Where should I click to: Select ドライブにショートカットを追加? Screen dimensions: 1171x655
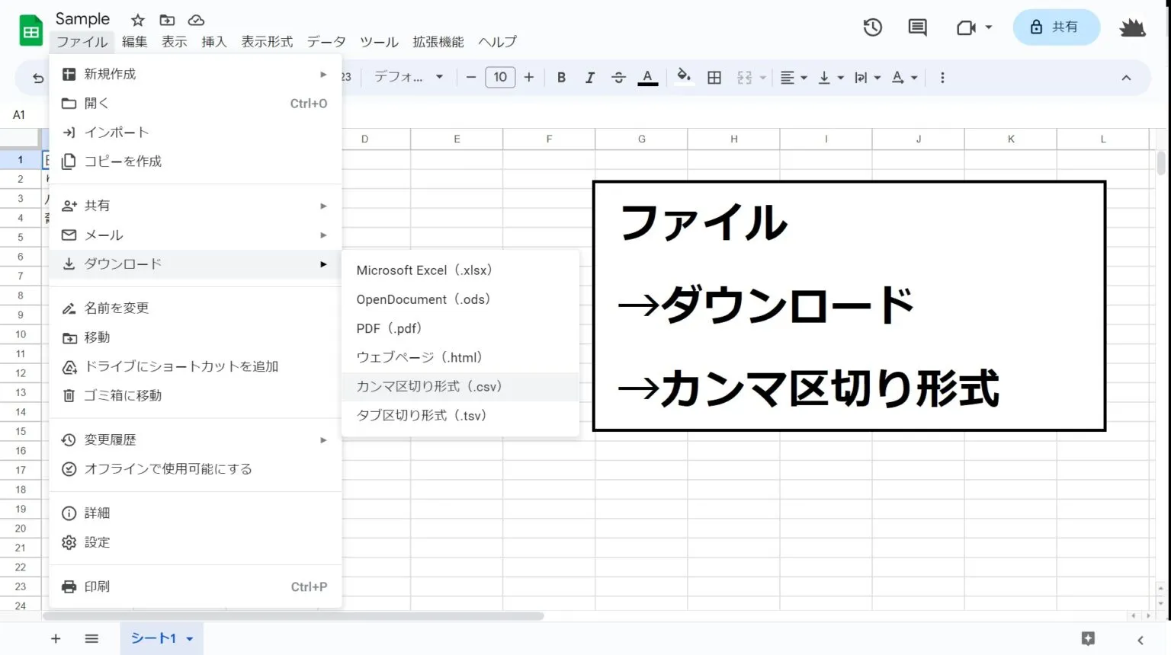pos(195,366)
